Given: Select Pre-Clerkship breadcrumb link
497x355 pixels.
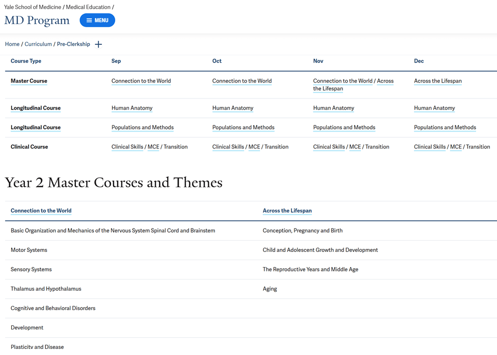Looking at the screenshot, I should pos(73,44).
